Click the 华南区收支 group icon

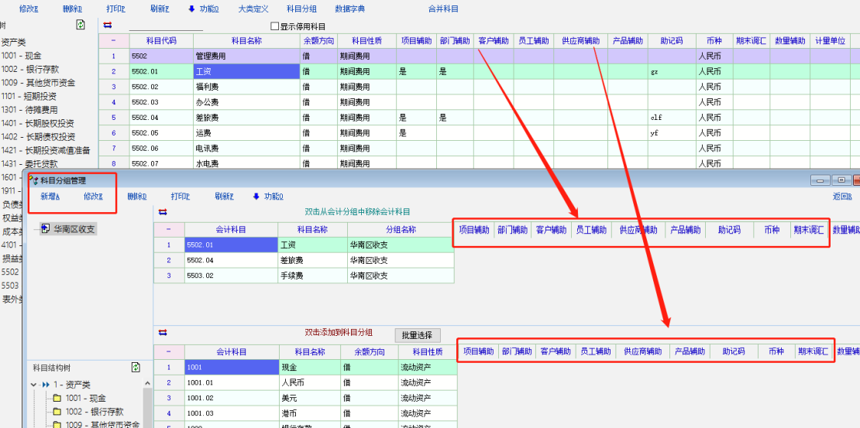tap(46, 229)
